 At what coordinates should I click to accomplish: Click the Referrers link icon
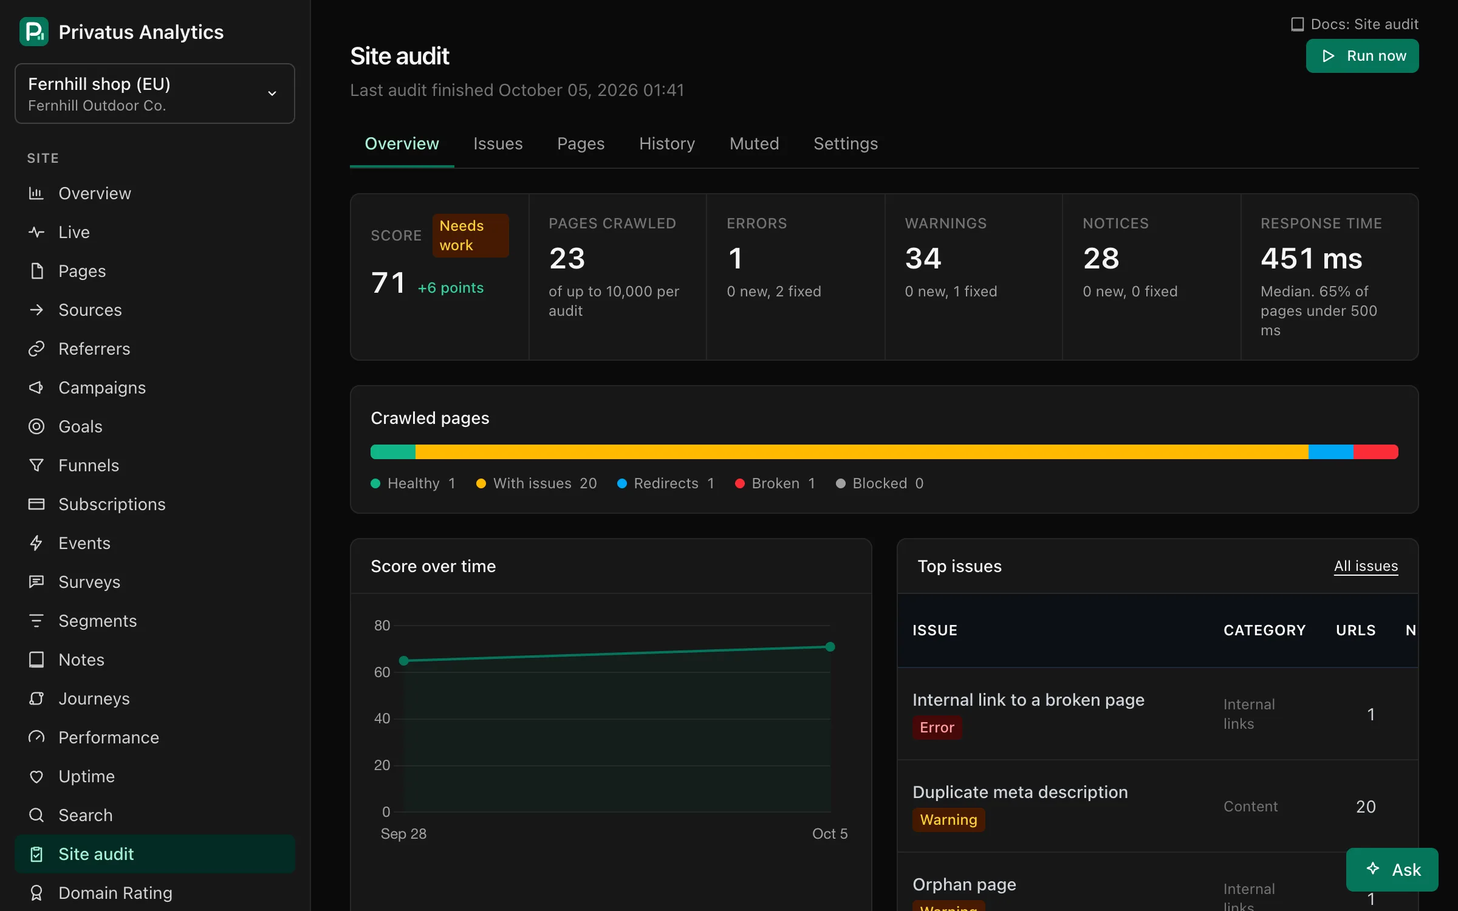[x=36, y=349]
